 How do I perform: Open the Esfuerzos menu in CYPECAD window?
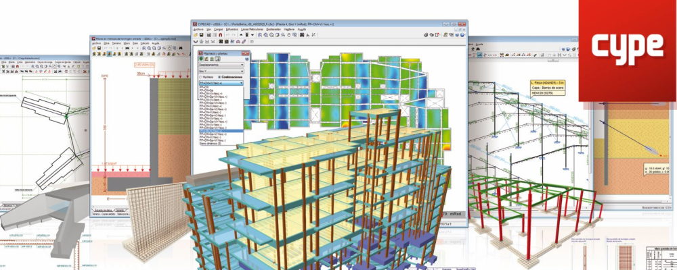click(232, 29)
